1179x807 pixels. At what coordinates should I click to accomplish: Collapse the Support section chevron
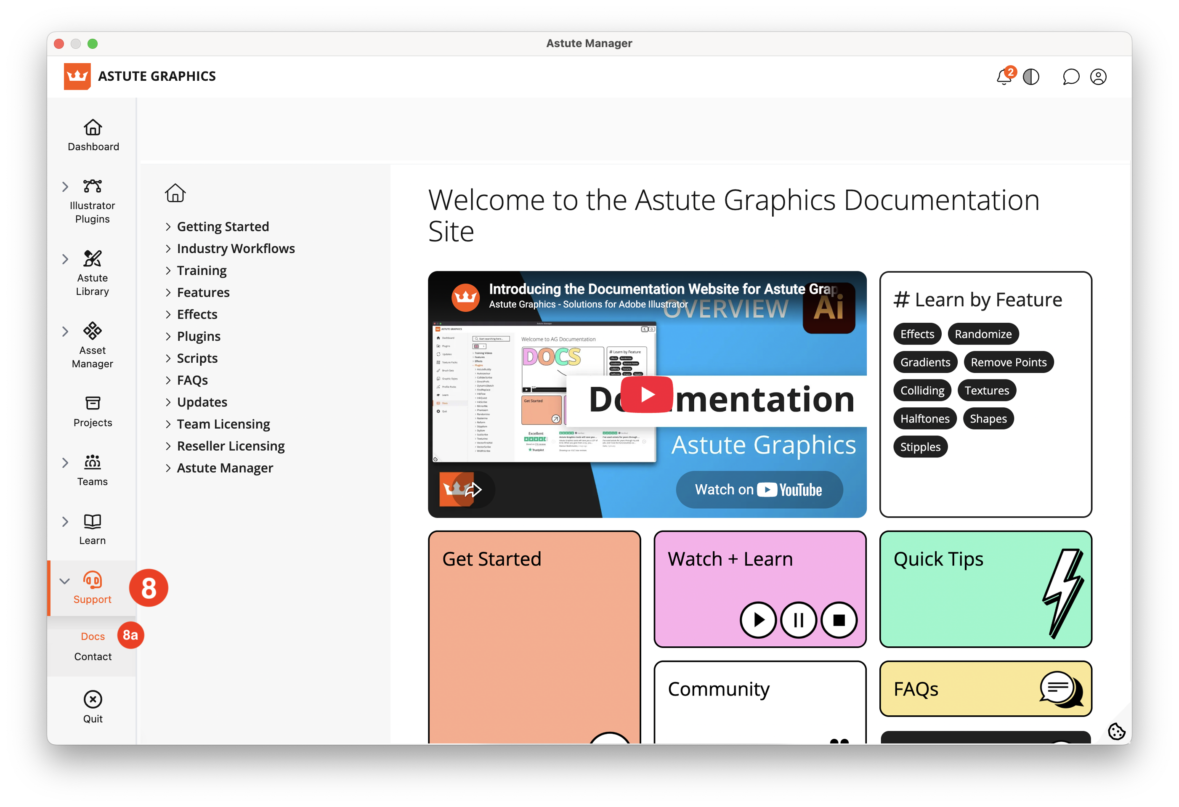point(64,581)
